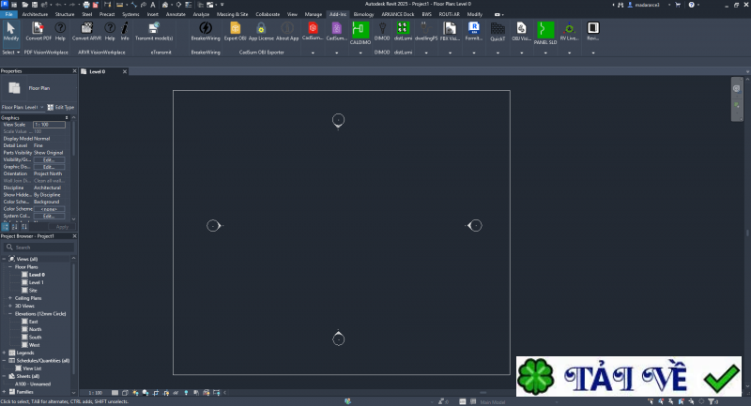Click the navigation wheel in view
This screenshot has height=406, width=751.
pos(737,88)
